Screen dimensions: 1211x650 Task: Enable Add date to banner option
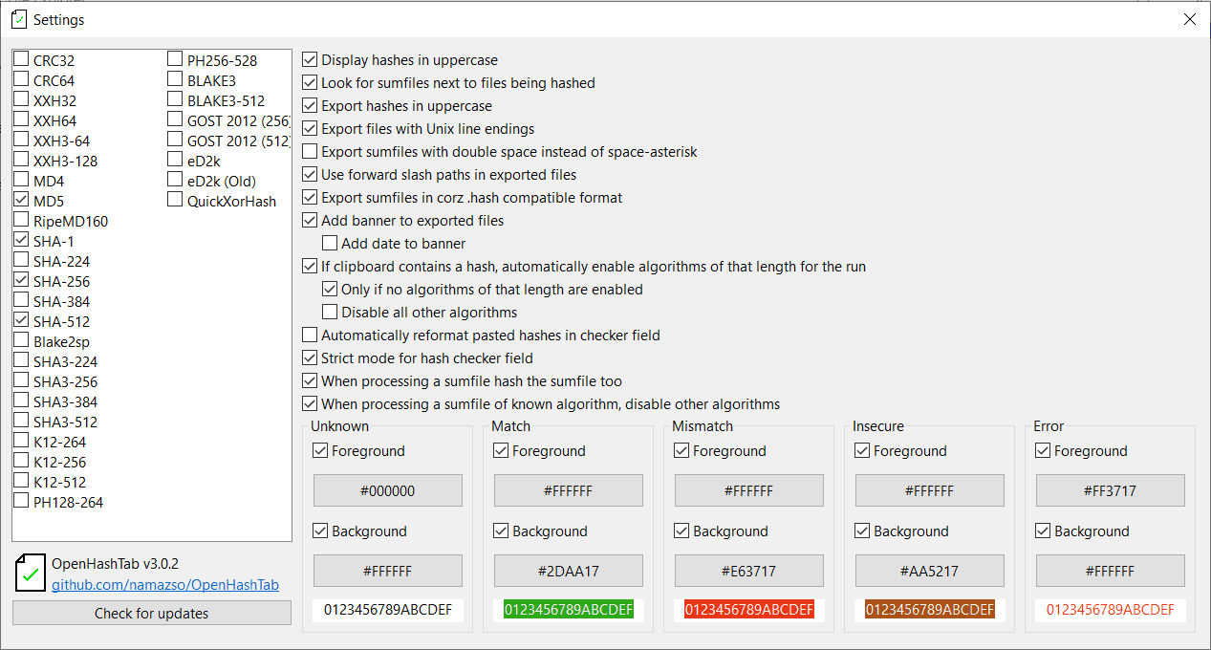pyautogui.click(x=330, y=244)
